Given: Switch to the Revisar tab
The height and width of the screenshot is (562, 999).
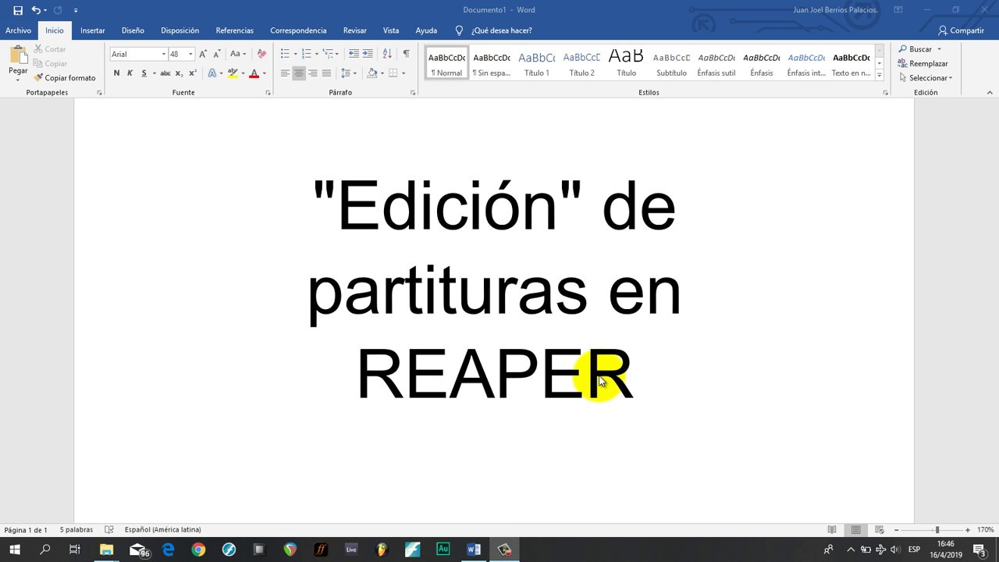Looking at the screenshot, I should (355, 30).
